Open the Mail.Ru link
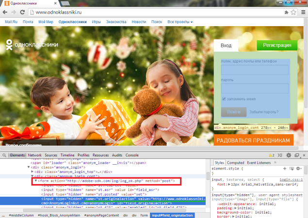 pos(11,22)
